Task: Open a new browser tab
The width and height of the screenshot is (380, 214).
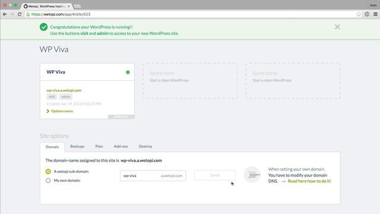Action: point(77,7)
